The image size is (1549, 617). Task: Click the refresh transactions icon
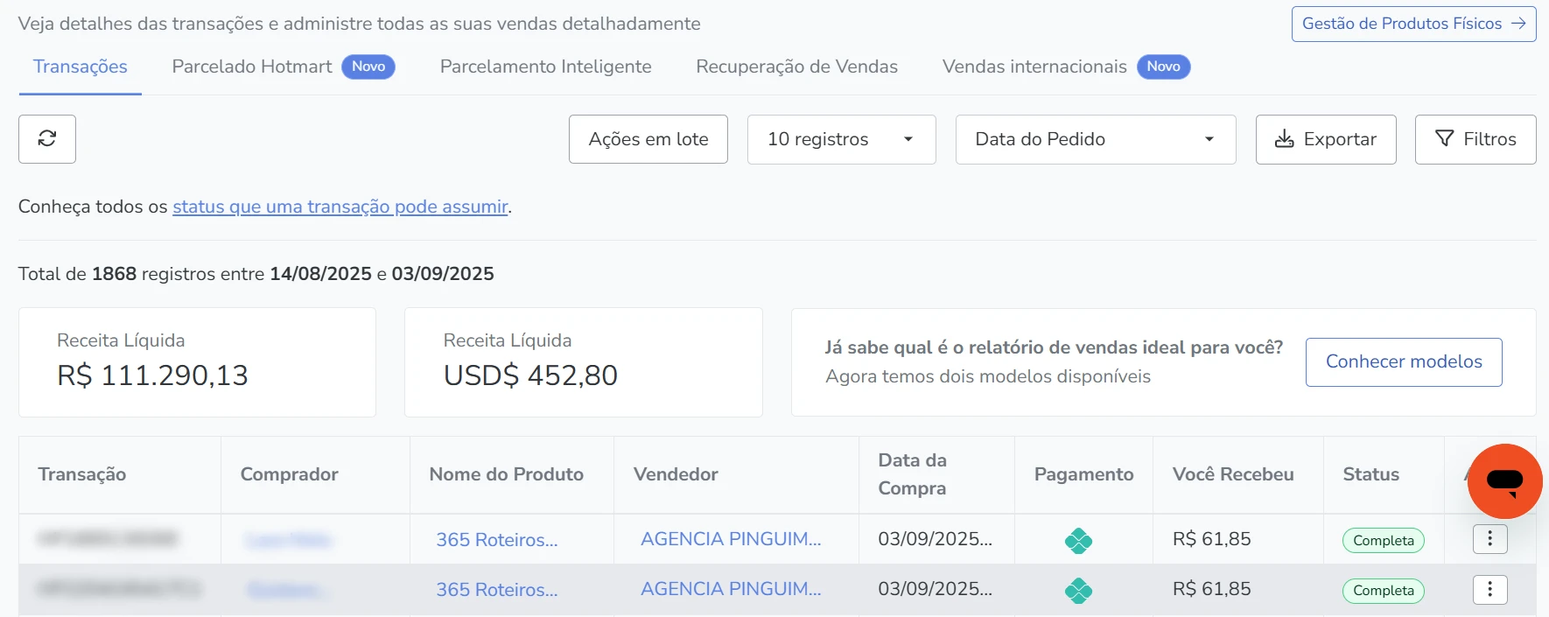pyautogui.click(x=46, y=139)
